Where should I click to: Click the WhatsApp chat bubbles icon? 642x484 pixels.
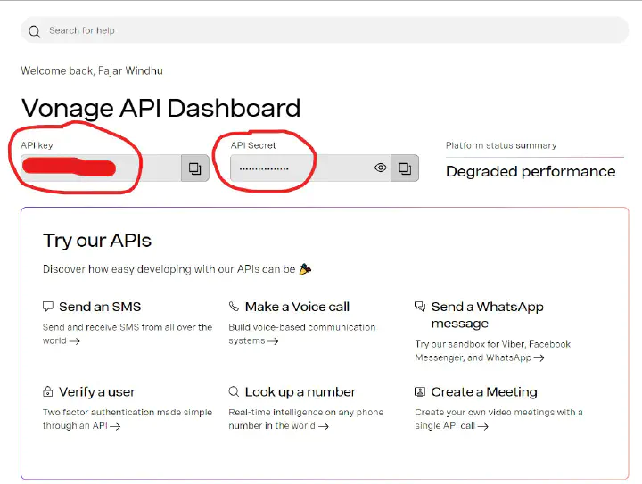pos(420,306)
